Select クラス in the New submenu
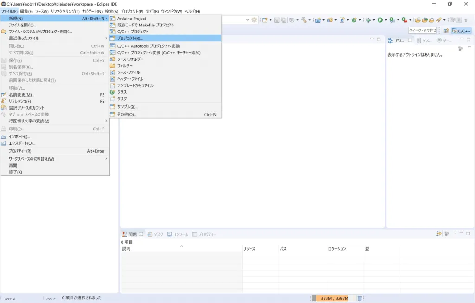 (166, 92)
